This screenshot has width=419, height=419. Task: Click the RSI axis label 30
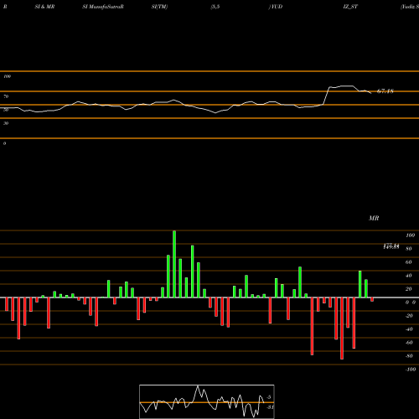(6, 123)
